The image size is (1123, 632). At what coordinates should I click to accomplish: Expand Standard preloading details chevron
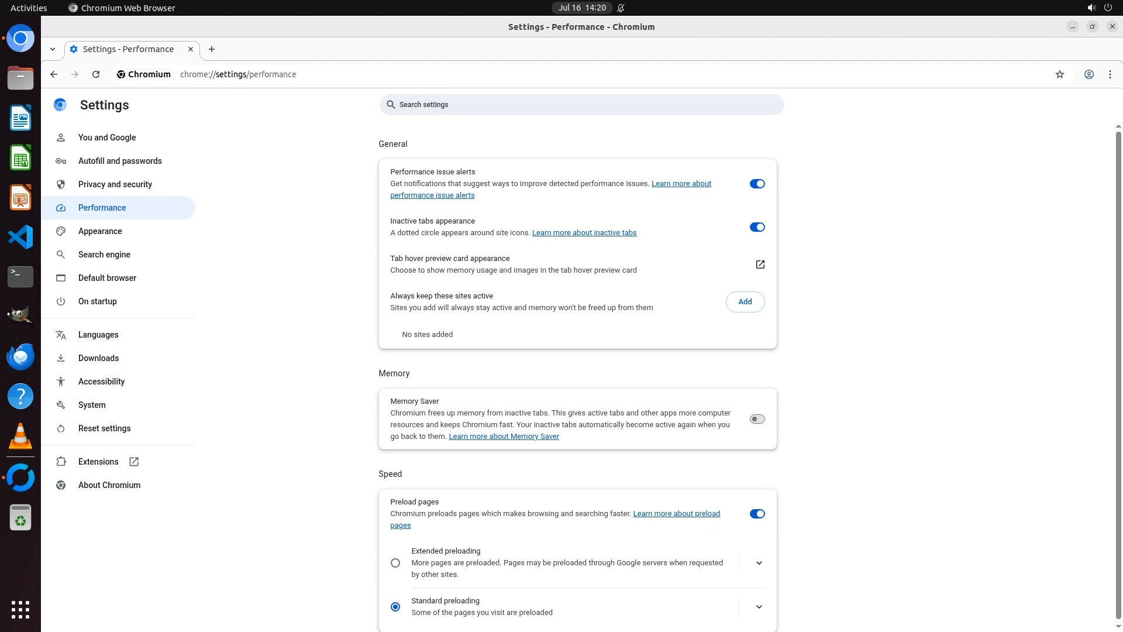pos(759,607)
